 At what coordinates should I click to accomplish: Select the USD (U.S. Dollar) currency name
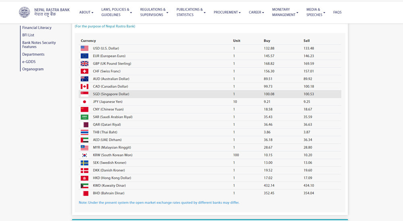coord(106,48)
